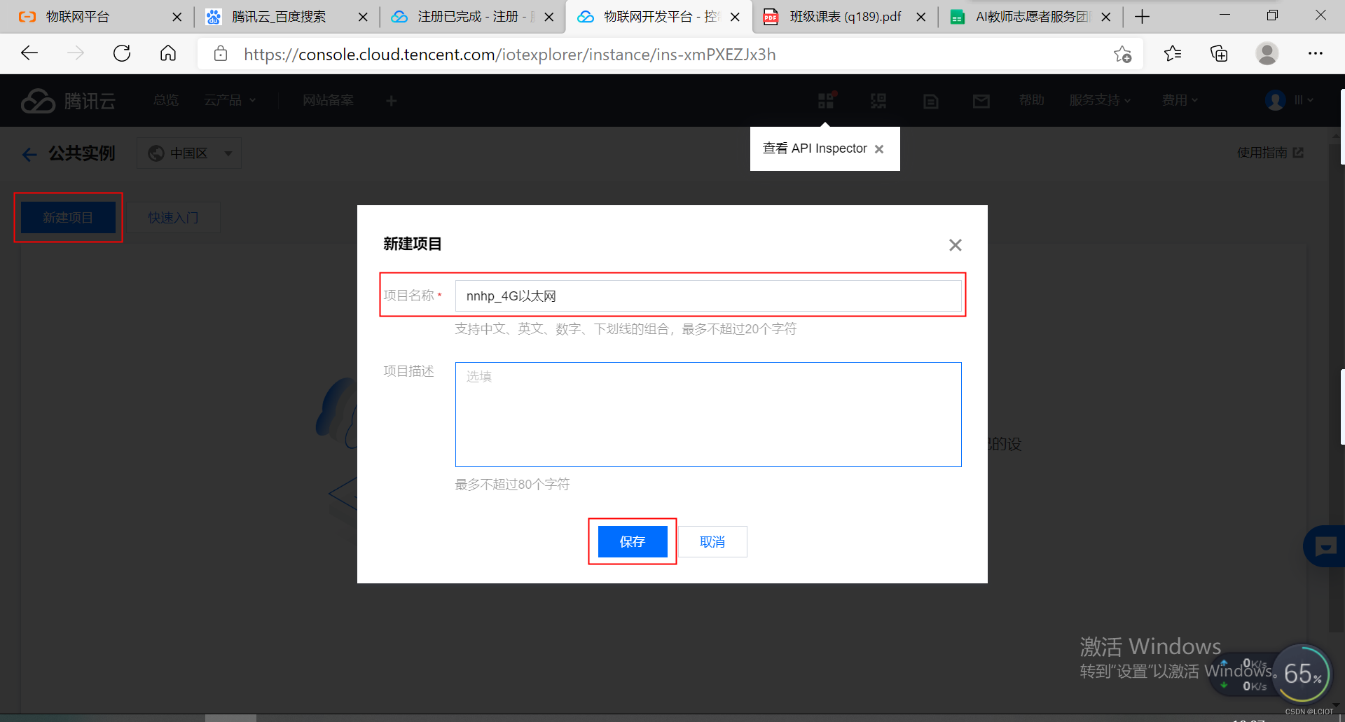Viewport: 1345px width, 722px height.
Task: Open the message mail icon
Action: pos(981,102)
